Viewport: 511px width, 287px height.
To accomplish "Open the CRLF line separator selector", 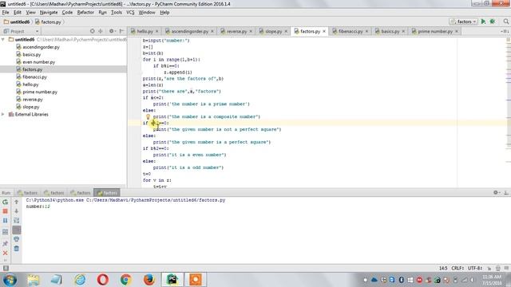I will pos(458,268).
